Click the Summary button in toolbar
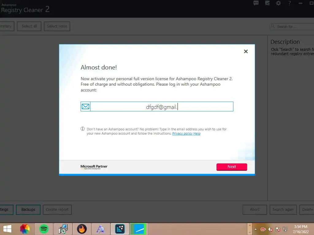Viewport: 314px width, 235px height. [7, 26]
